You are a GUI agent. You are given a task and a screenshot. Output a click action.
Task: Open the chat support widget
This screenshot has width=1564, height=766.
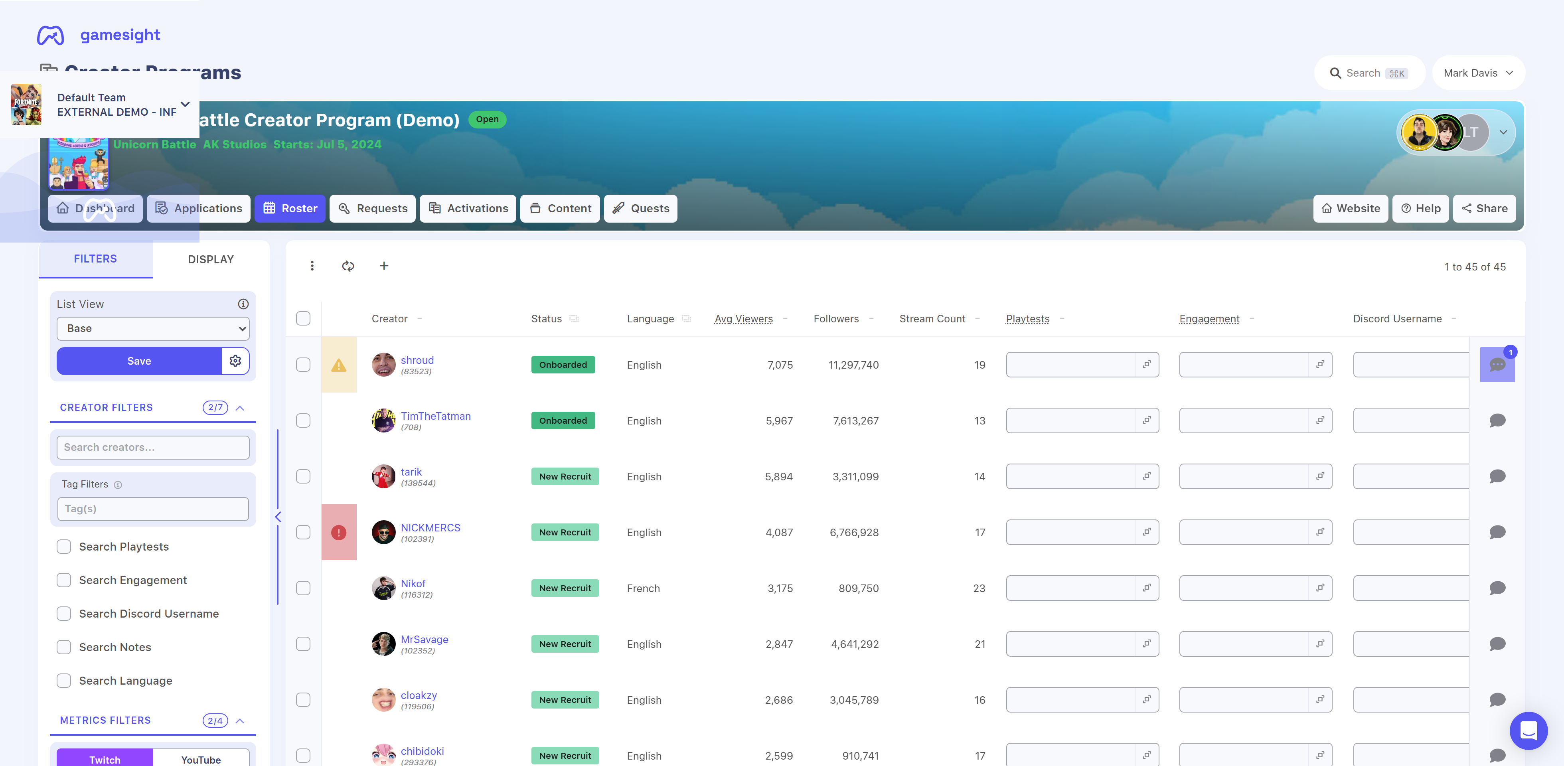pyautogui.click(x=1528, y=730)
